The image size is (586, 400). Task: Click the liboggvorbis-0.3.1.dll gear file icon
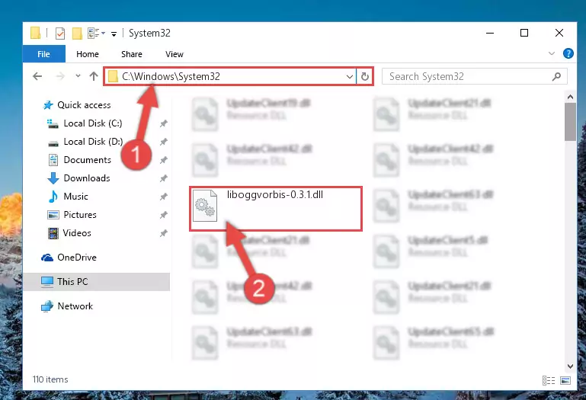pos(205,206)
